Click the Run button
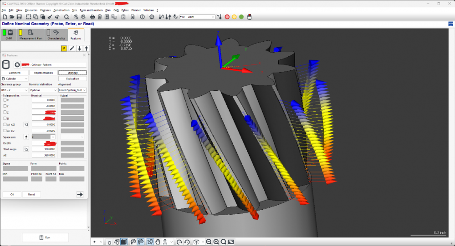 45,238
